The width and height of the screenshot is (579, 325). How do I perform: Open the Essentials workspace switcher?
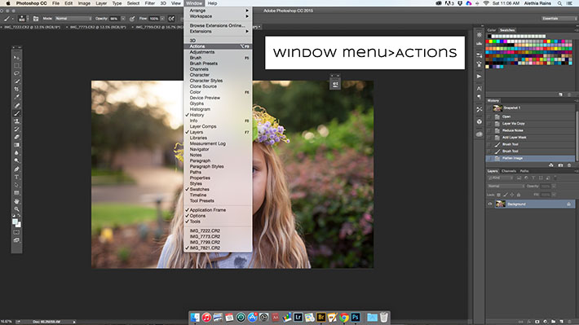(559, 19)
